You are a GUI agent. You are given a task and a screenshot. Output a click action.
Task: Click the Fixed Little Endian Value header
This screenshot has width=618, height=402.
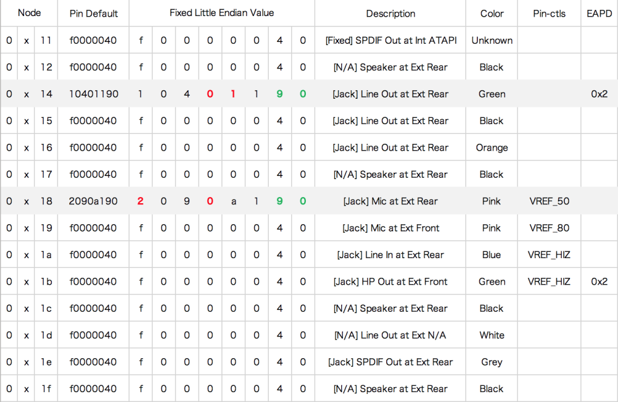tap(221, 13)
